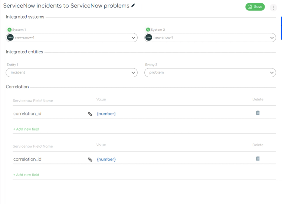Click the link icon in first correlation row
The width and height of the screenshot is (282, 204).
point(90,114)
